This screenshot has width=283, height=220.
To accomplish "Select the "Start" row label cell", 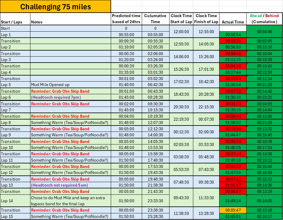I will point(15,28).
